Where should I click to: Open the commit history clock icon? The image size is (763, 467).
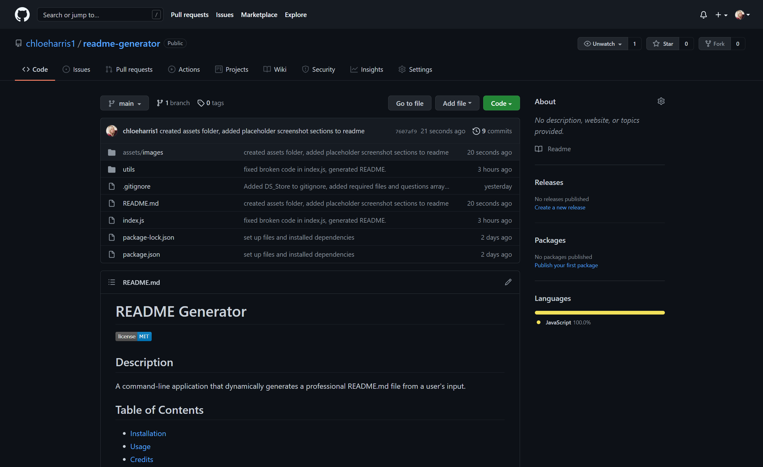pyautogui.click(x=476, y=131)
